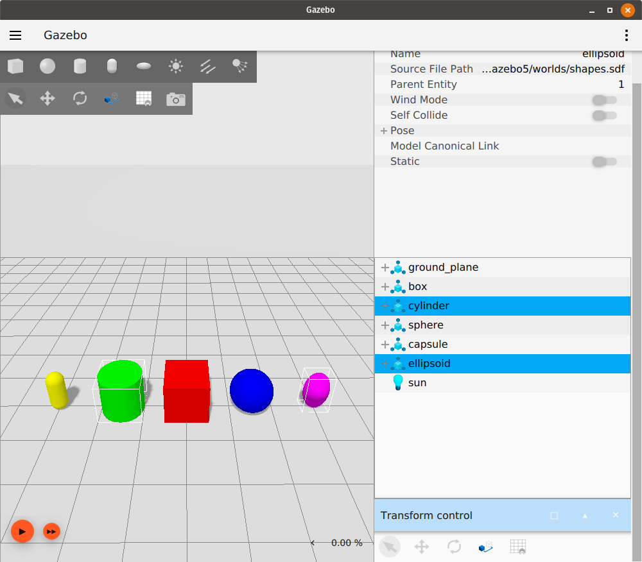The height and width of the screenshot is (562, 642).
Task: Select the rotate tool
Action: tap(79, 98)
